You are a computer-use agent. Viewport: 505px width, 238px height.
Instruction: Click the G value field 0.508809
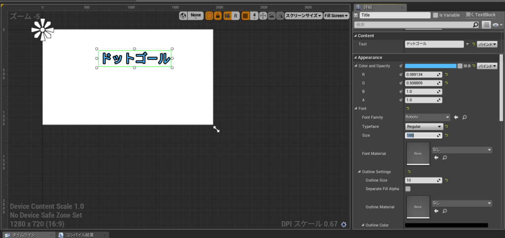[423, 83]
